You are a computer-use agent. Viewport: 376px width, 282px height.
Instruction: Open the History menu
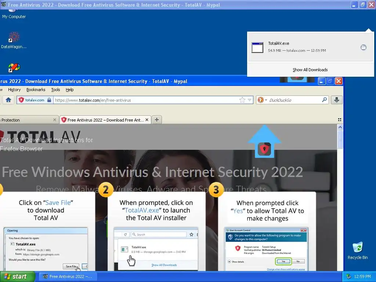click(x=14, y=90)
